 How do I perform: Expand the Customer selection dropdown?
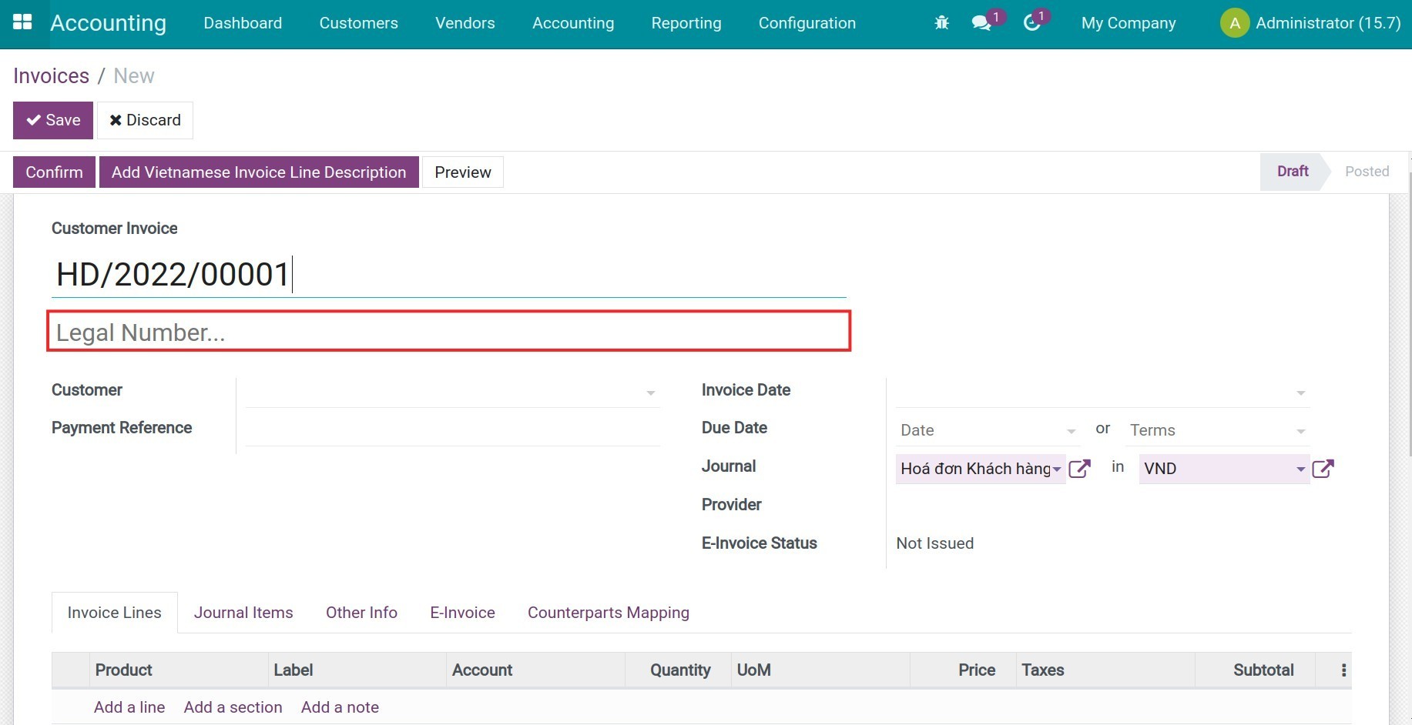coord(651,392)
